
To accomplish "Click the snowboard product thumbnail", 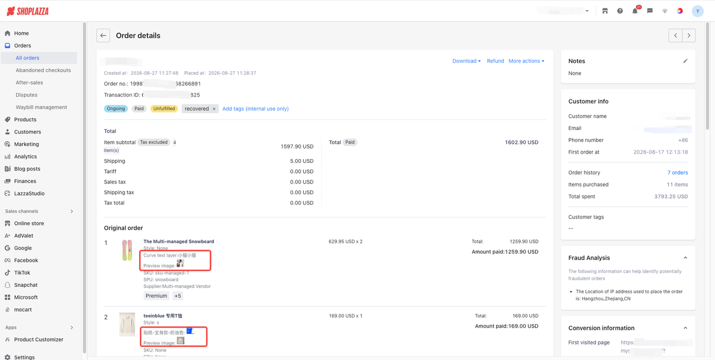I will [127, 250].
